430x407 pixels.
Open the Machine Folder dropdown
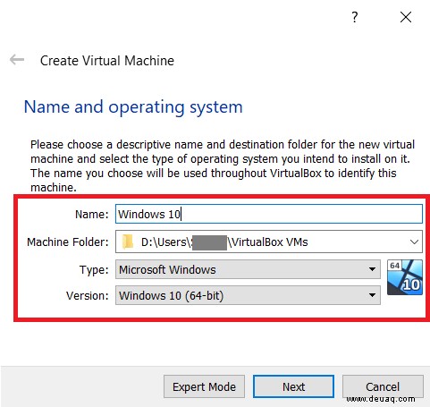(414, 242)
